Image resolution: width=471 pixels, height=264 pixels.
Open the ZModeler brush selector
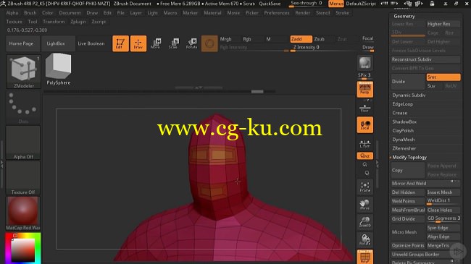tap(23, 72)
